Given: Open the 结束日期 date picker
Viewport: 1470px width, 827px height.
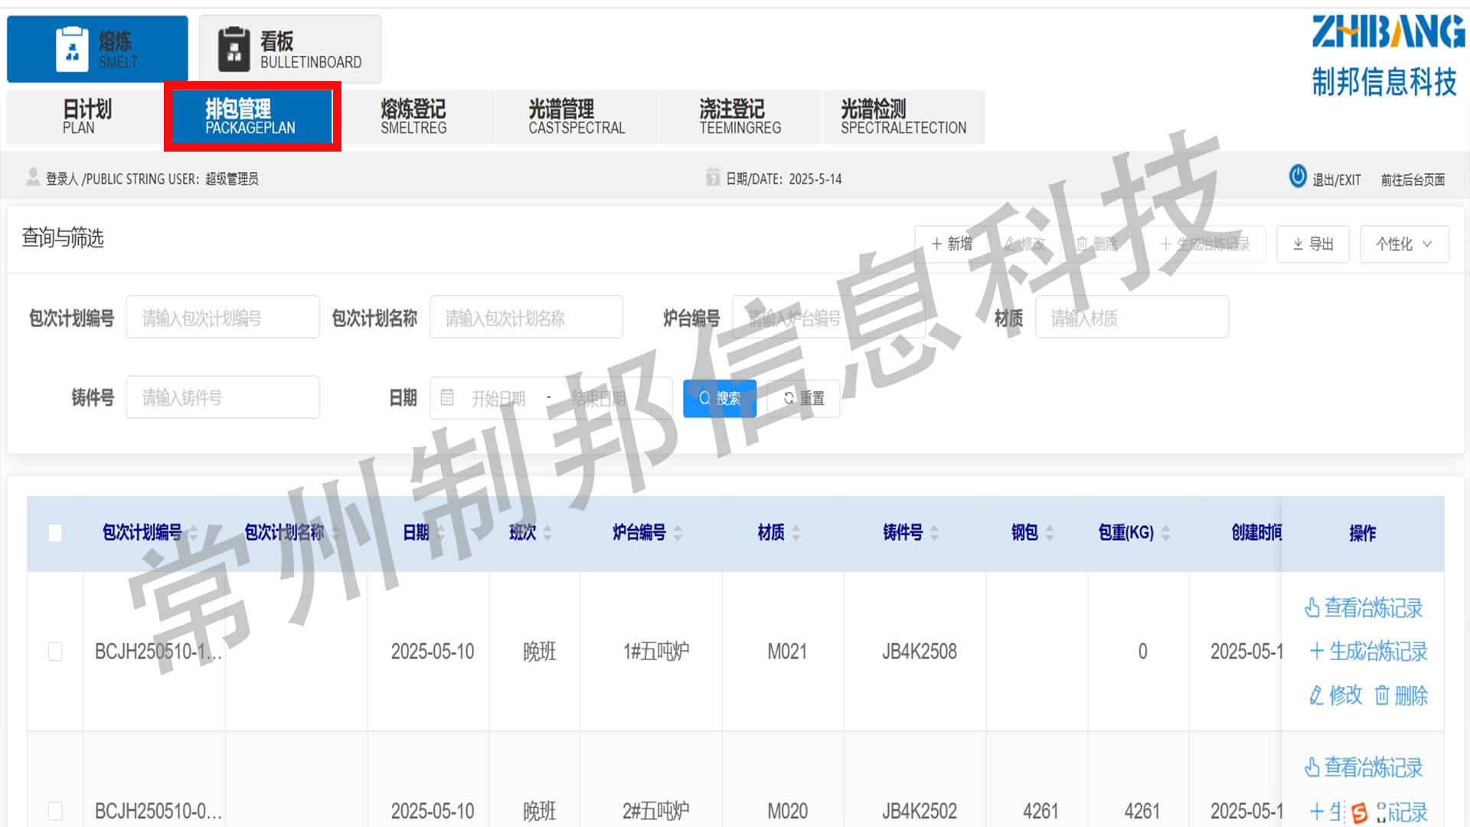Looking at the screenshot, I should (599, 398).
